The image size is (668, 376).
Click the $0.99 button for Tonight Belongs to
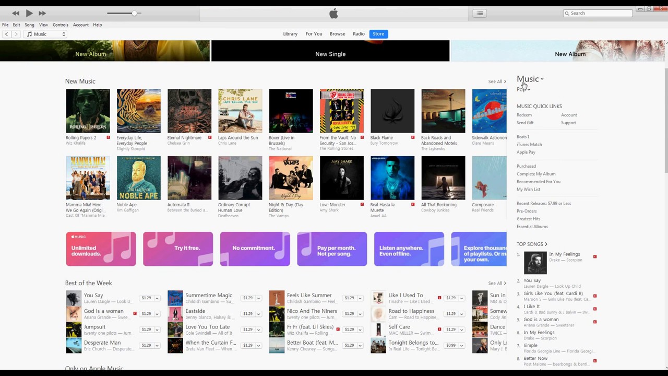(x=451, y=345)
